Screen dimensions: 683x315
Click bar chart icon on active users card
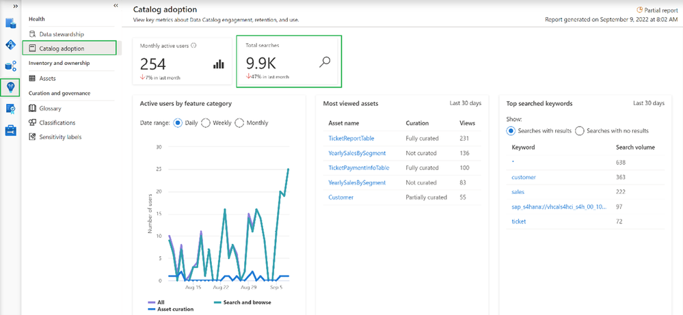tap(218, 64)
